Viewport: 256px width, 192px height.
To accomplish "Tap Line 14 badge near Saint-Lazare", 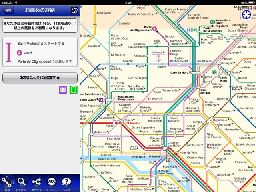I will (x=101, y=100).
